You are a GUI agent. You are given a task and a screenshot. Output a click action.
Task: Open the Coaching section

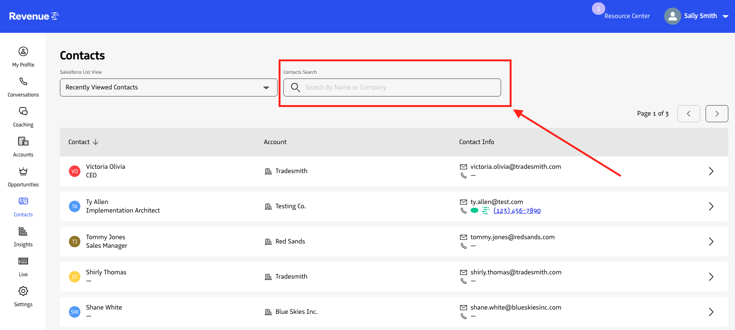23,116
